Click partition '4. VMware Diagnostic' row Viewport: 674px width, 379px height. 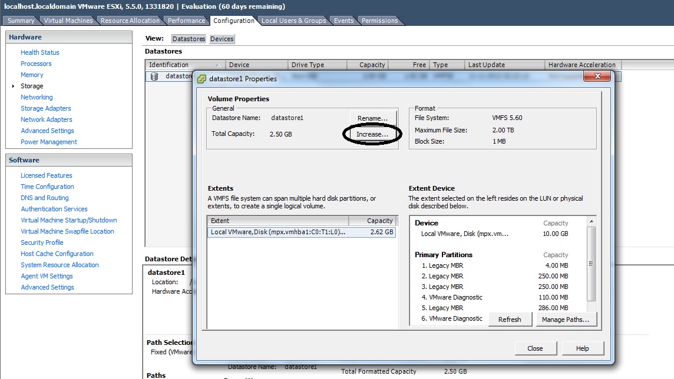click(x=495, y=297)
